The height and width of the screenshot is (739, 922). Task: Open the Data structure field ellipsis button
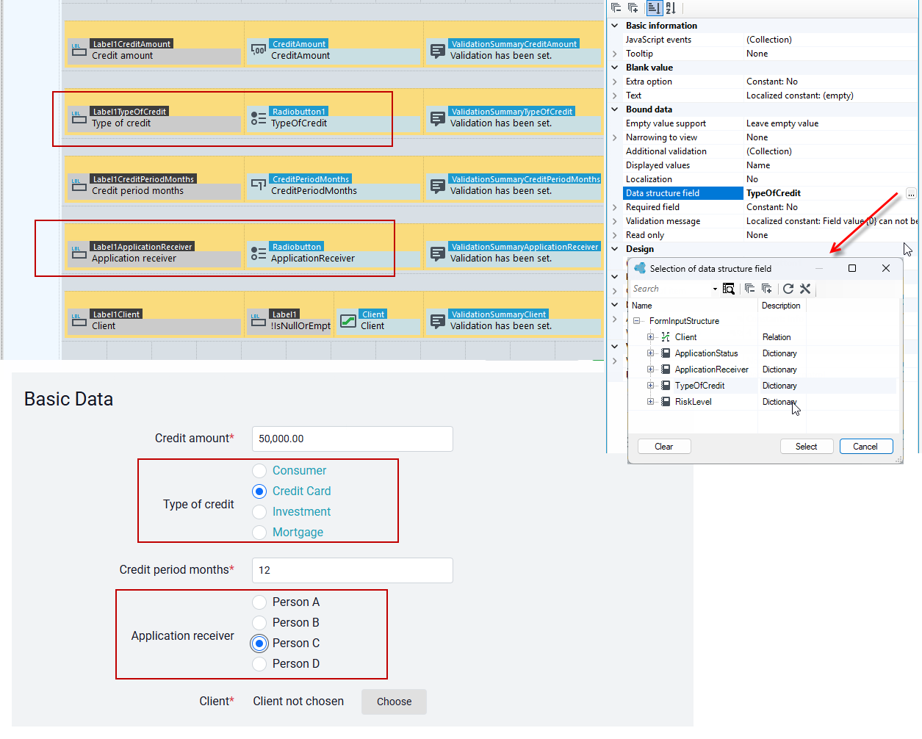[911, 193]
